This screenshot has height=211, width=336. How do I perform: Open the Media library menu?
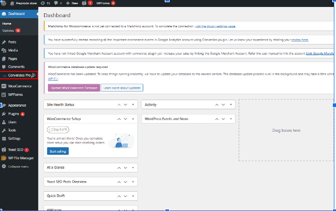(x=13, y=50)
